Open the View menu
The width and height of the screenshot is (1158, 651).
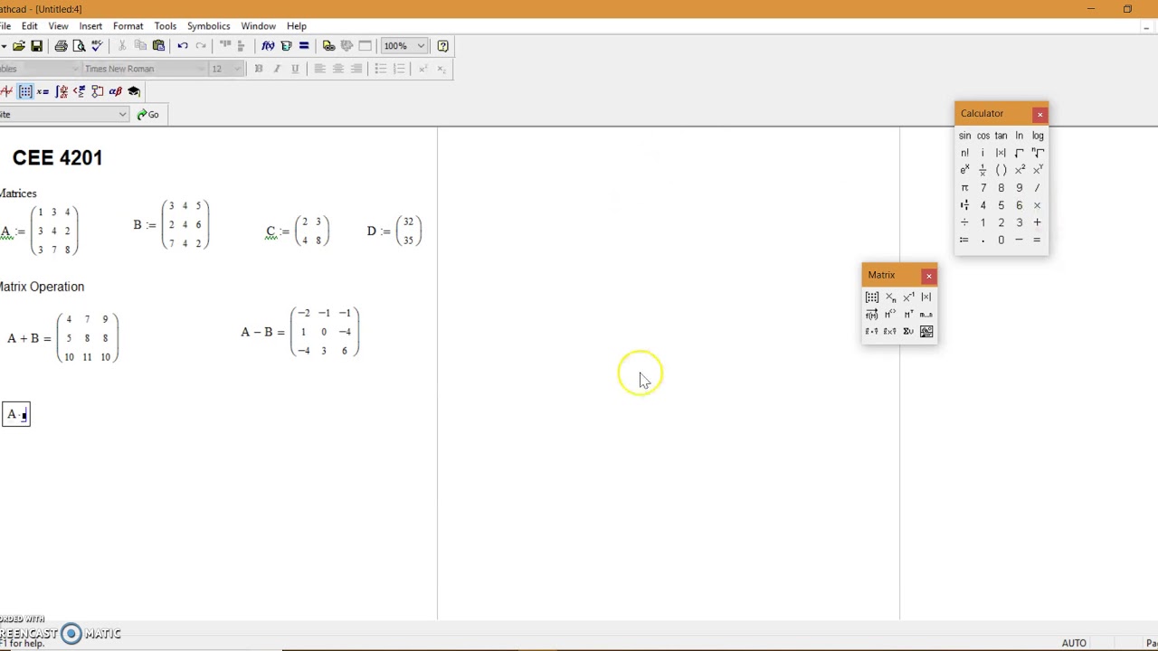click(58, 26)
